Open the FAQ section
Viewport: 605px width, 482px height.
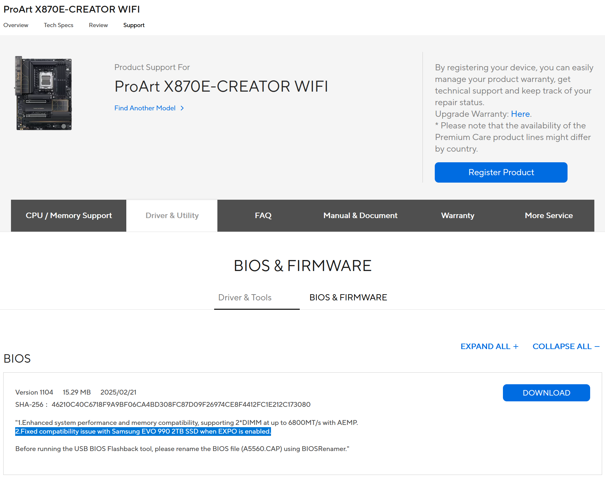(263, 216)
